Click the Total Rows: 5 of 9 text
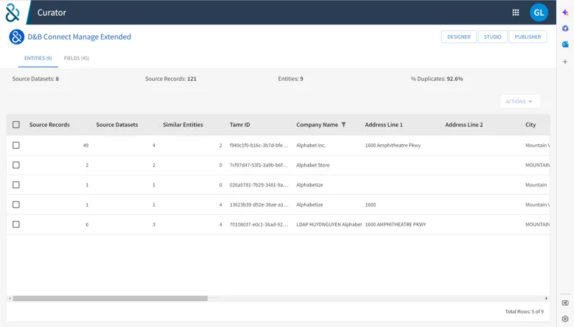This screenshot has height=327, width=574. click(524, 312)
